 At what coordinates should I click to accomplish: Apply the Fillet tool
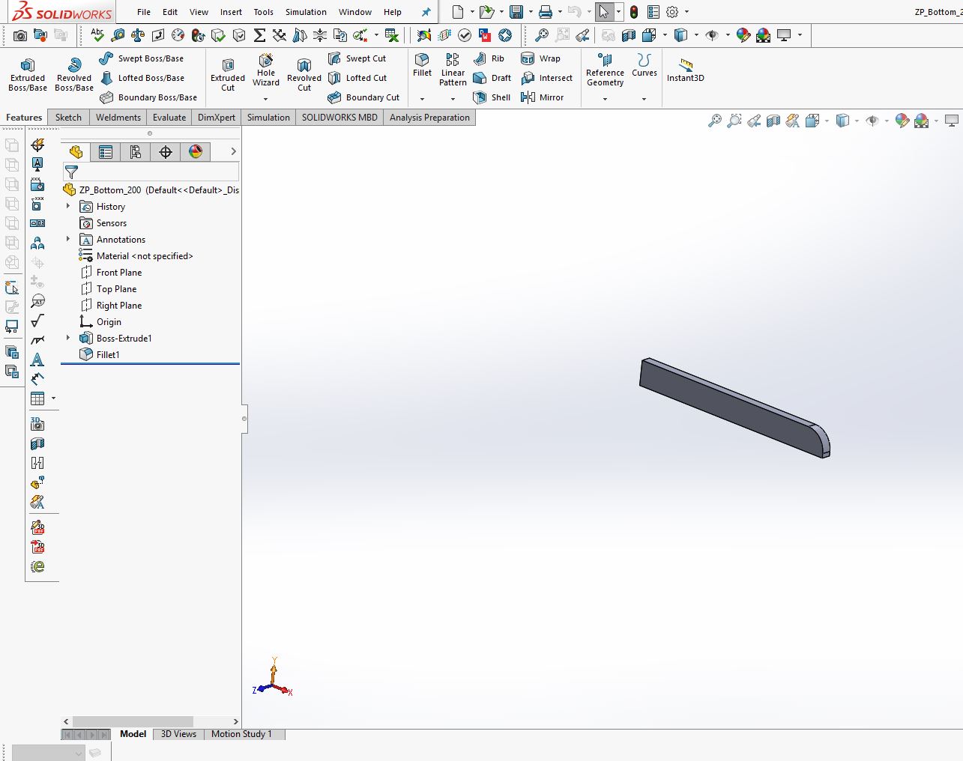pos(422,65)
